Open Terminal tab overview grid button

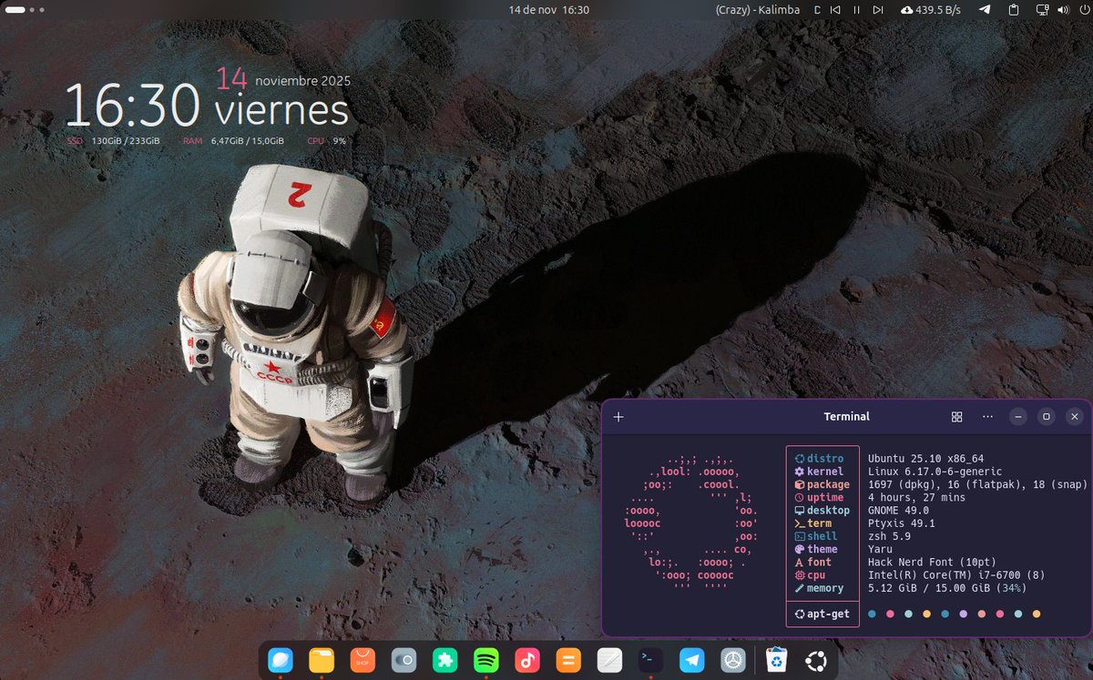coord(956,417)
